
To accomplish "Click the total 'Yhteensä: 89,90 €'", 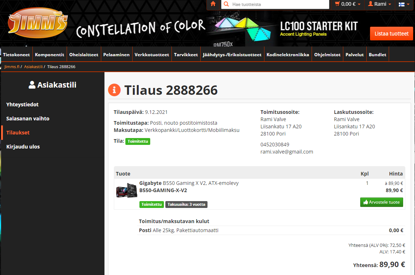I will (x=379, y=265).
